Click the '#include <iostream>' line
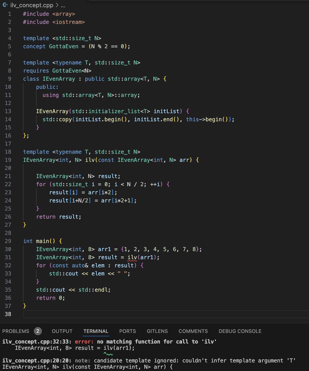This screenshot has width=309, height=371. [x=54, y=22]
